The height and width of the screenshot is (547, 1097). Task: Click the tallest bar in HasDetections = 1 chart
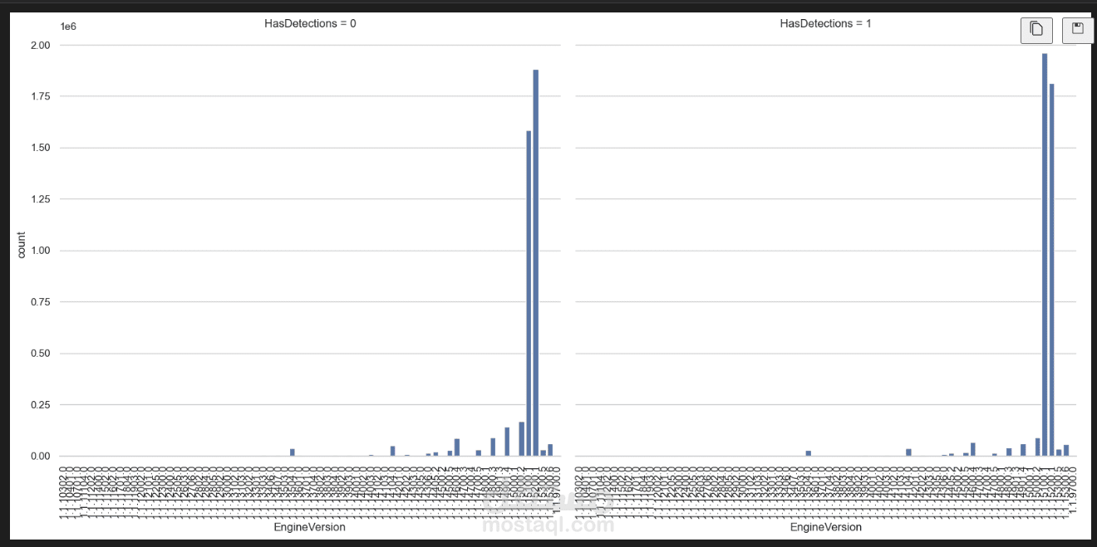pyautogui.click(x=1045, y=255)
